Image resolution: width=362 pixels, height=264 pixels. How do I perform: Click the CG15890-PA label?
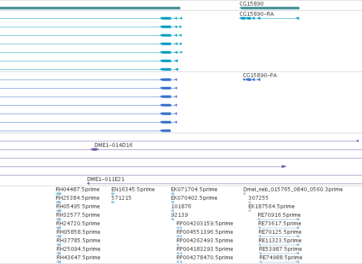point(260,75)
